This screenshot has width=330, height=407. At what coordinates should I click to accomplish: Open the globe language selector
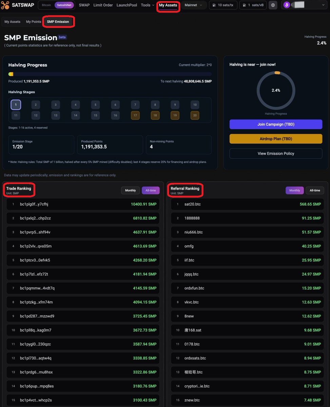pos(273,5)
